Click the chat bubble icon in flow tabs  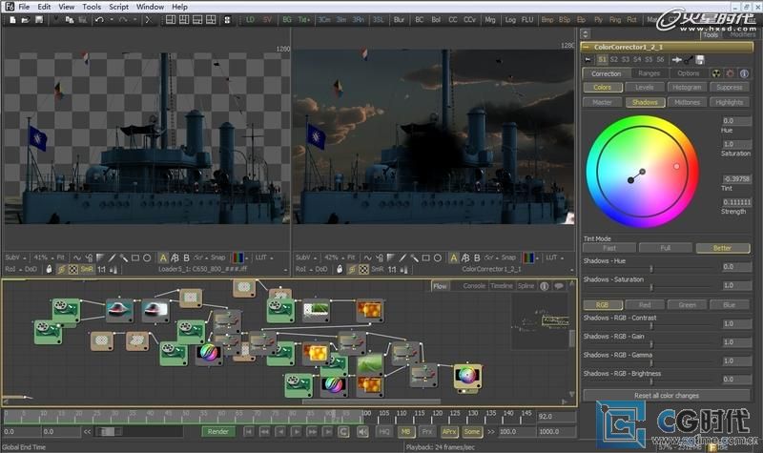pyautogui.click(x=559, y=286)
